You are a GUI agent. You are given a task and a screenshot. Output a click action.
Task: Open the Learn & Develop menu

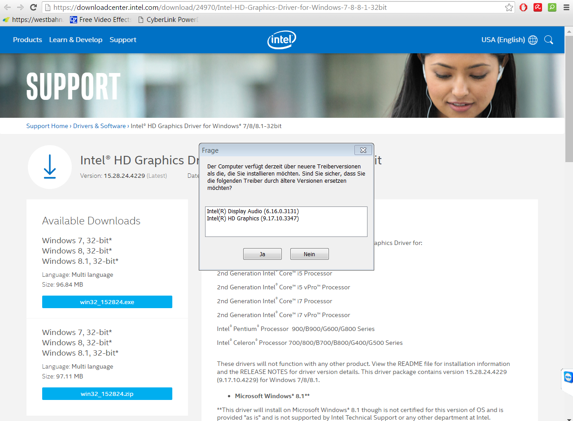coord(76,40)
